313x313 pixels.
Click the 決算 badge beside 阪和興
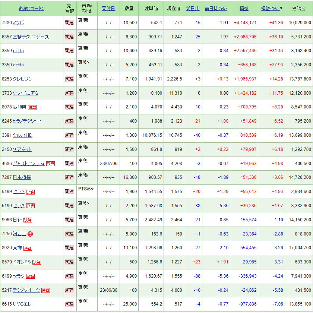pyautogui.click(x=32, y=107)
